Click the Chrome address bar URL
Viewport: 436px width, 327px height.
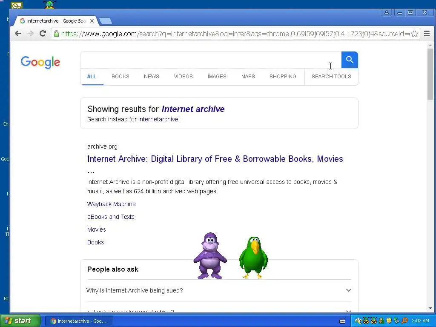(235, 34)
